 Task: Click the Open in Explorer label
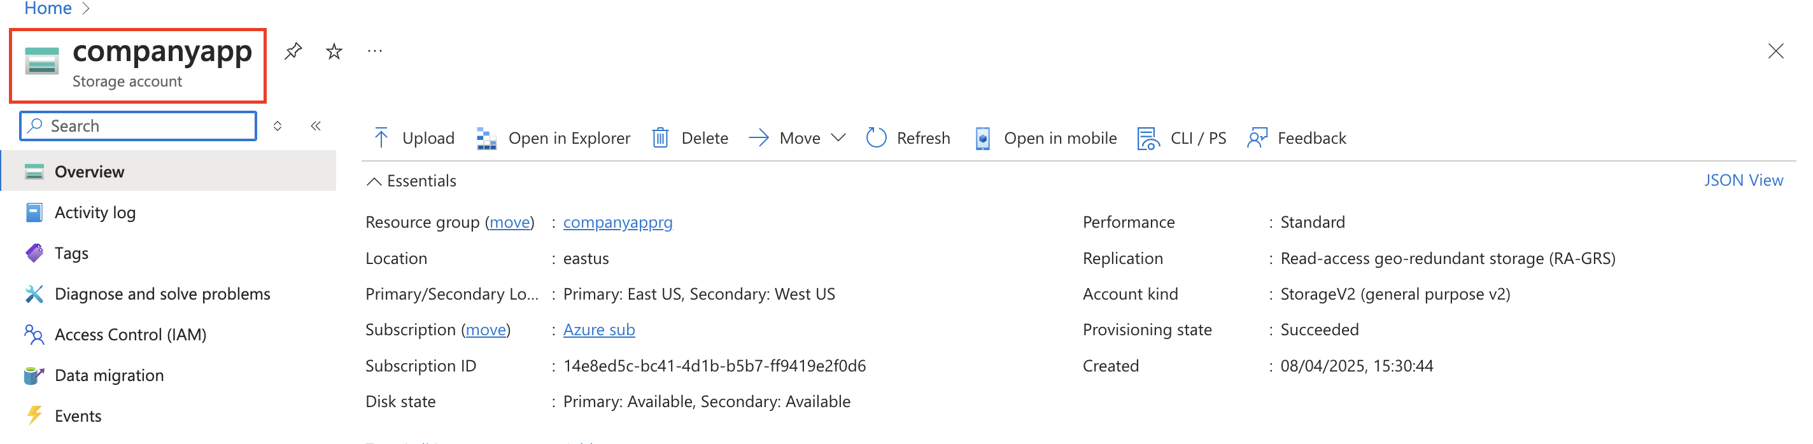[568, 139]
